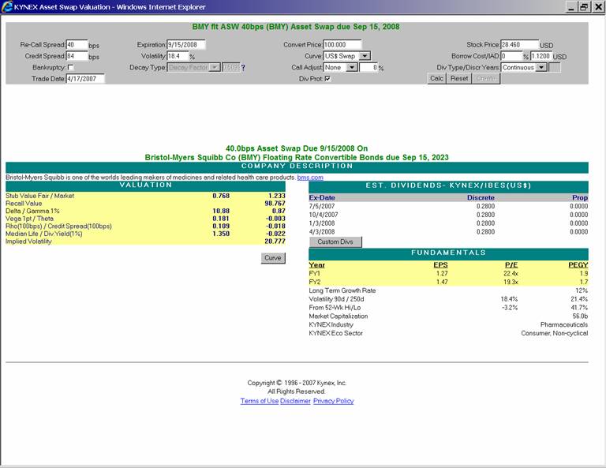The image size is (606, 468).
Task: Select the 10/4/2007 ex-date row
Action: tap(448, 215)
